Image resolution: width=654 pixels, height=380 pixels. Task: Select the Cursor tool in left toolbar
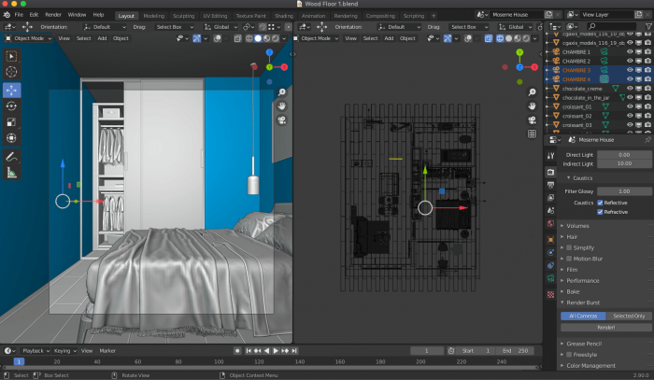pos(11,72)
